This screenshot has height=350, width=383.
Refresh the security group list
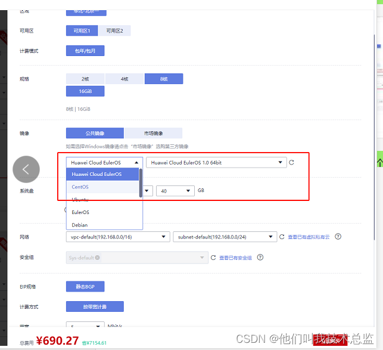(213, 258)
